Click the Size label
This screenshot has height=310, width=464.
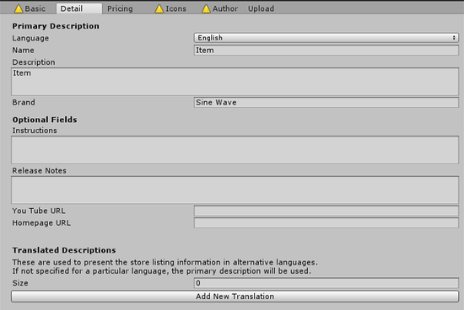[20, 283]
